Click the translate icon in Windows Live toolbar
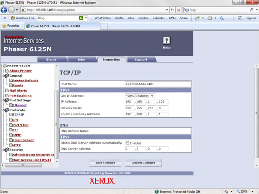The image size is (259, 194). [222, 18]
